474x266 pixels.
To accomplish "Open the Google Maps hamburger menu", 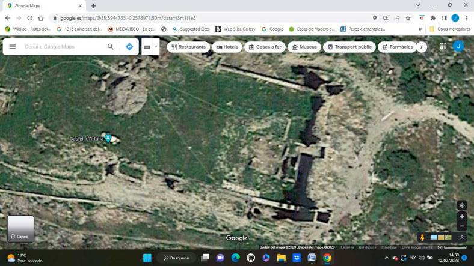I will [x=12, y=47].
